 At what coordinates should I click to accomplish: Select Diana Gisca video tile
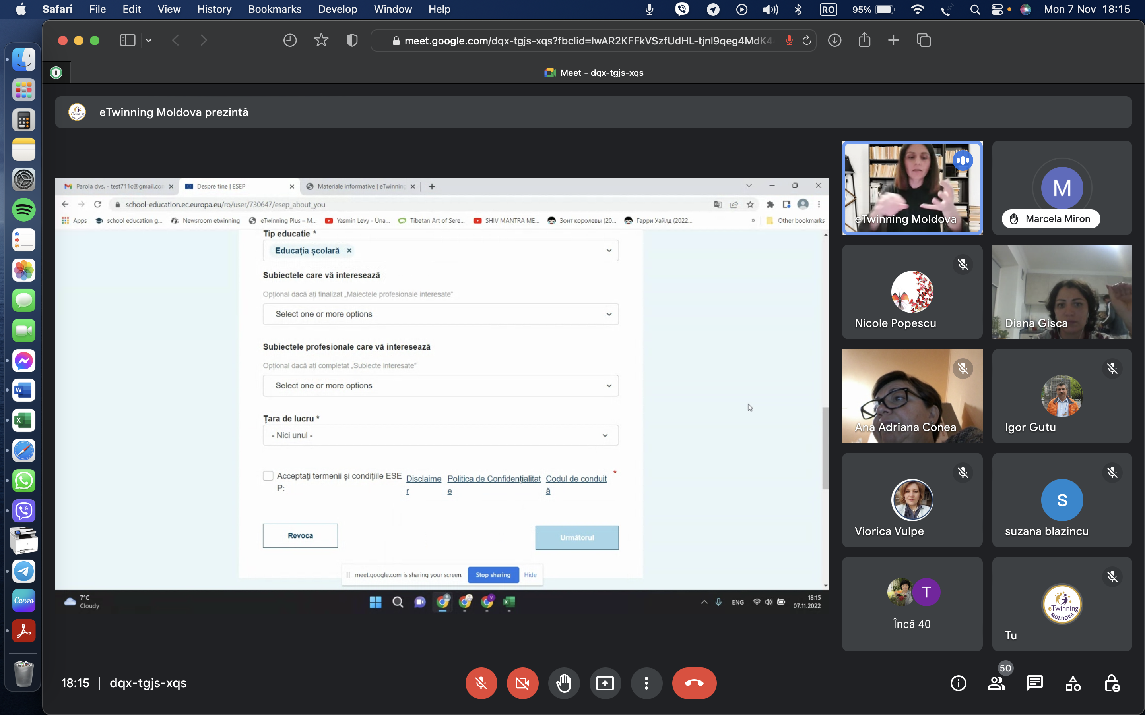pos(1062,292)
